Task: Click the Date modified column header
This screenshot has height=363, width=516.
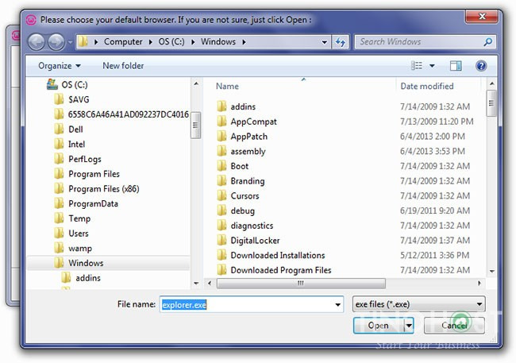Action: [427, 86]
